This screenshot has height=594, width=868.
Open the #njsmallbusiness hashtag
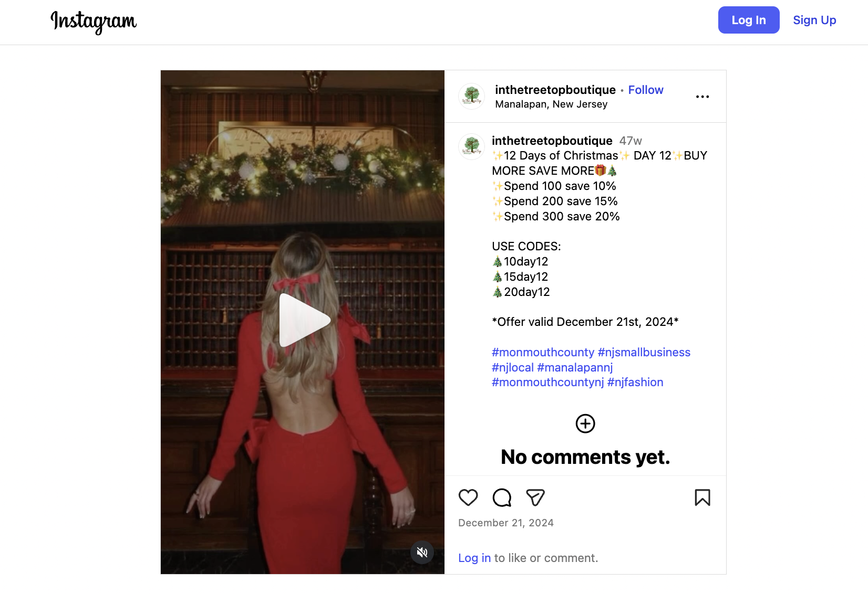point(644,352)
